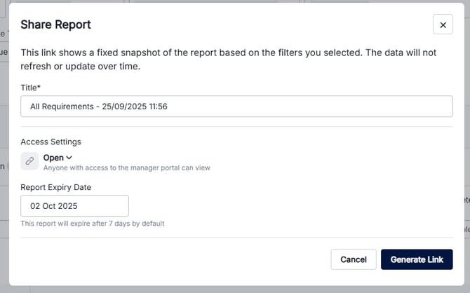
Task: Close the Share Report dialog with X
Action: click(x=443, y=25)
